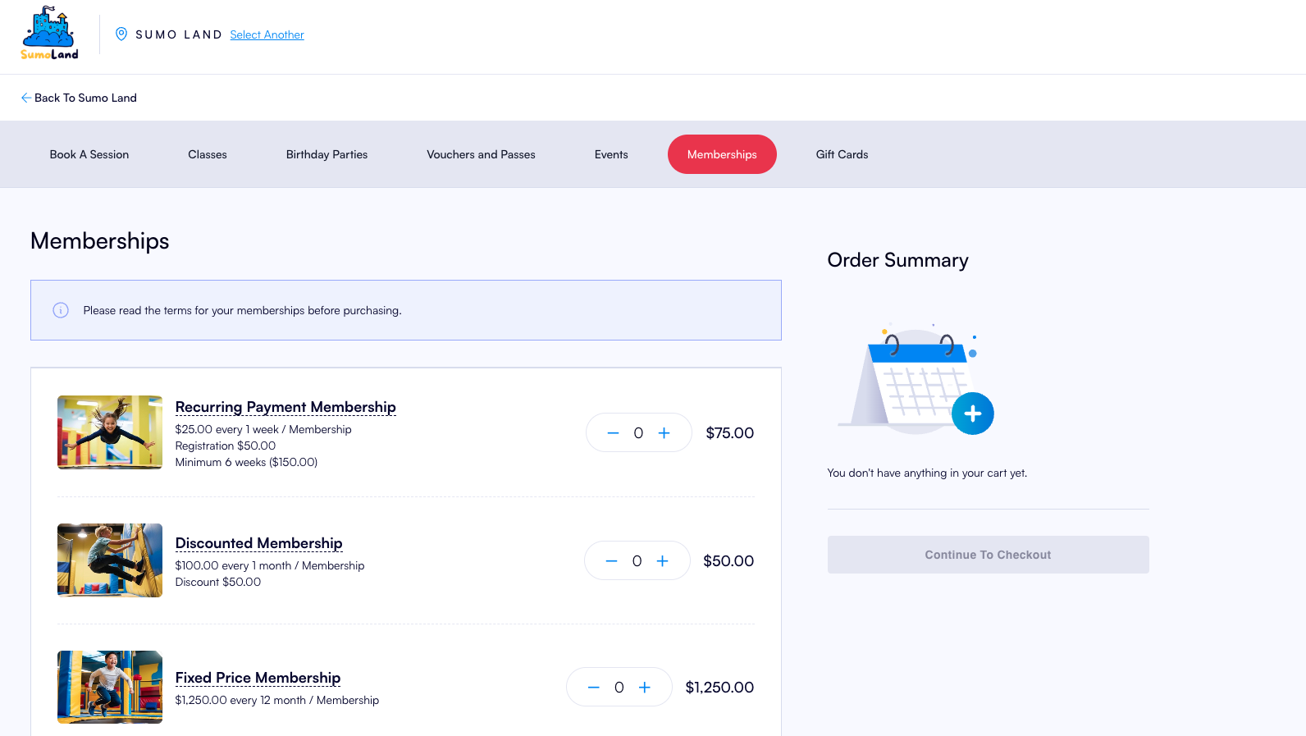1306x736 pixels.
Task: Increase Fixed Price Membership quantity with plus
Action: [645, 687]
